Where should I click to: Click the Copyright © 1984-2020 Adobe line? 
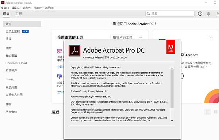click(96, 68)
